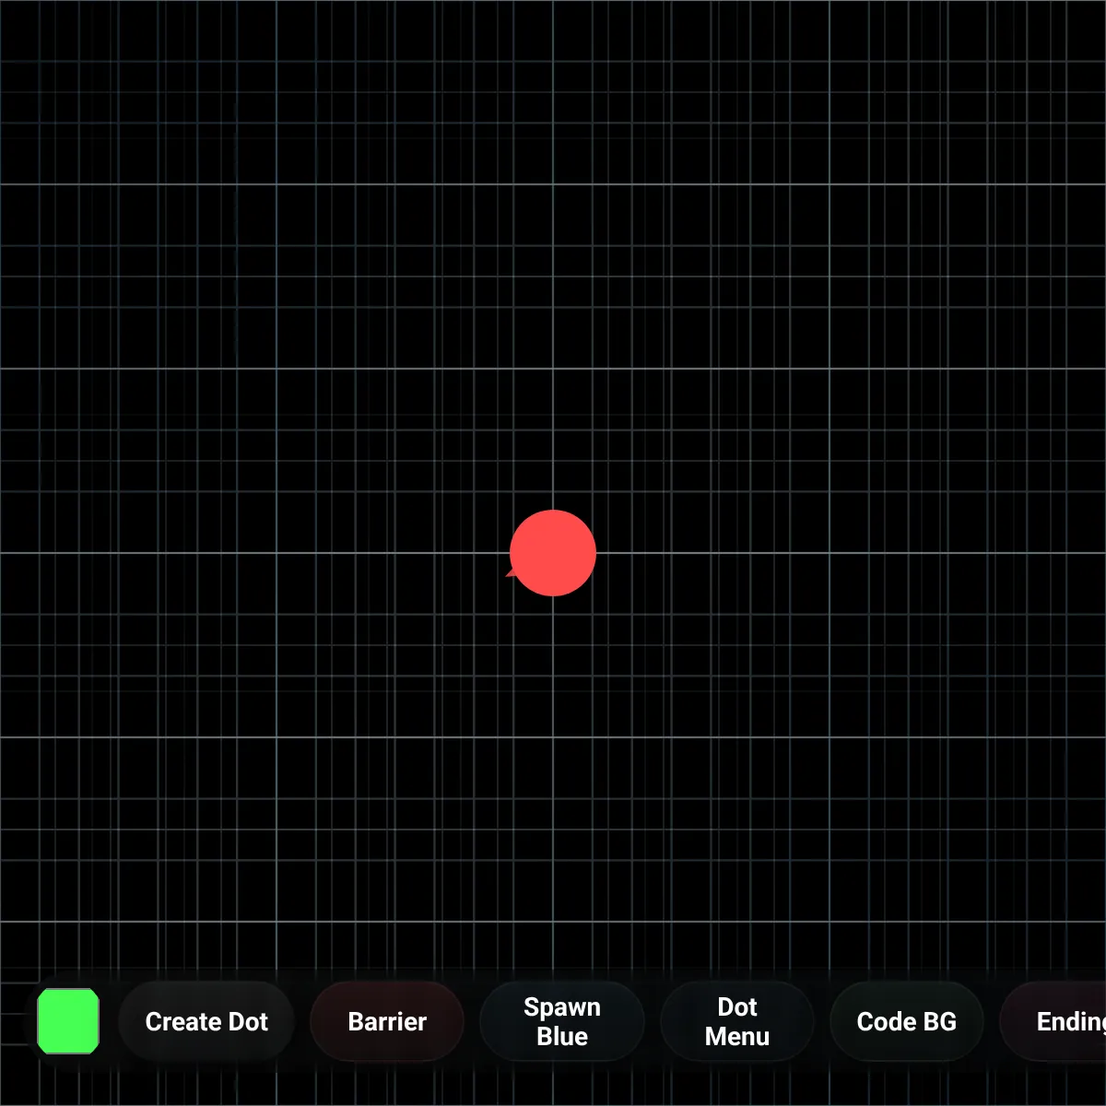Image resolution: width=1106 pixels, height=1106 pixels.
Task: Click the bold grid intersection just above Code BG
Action: coord(829,922)
